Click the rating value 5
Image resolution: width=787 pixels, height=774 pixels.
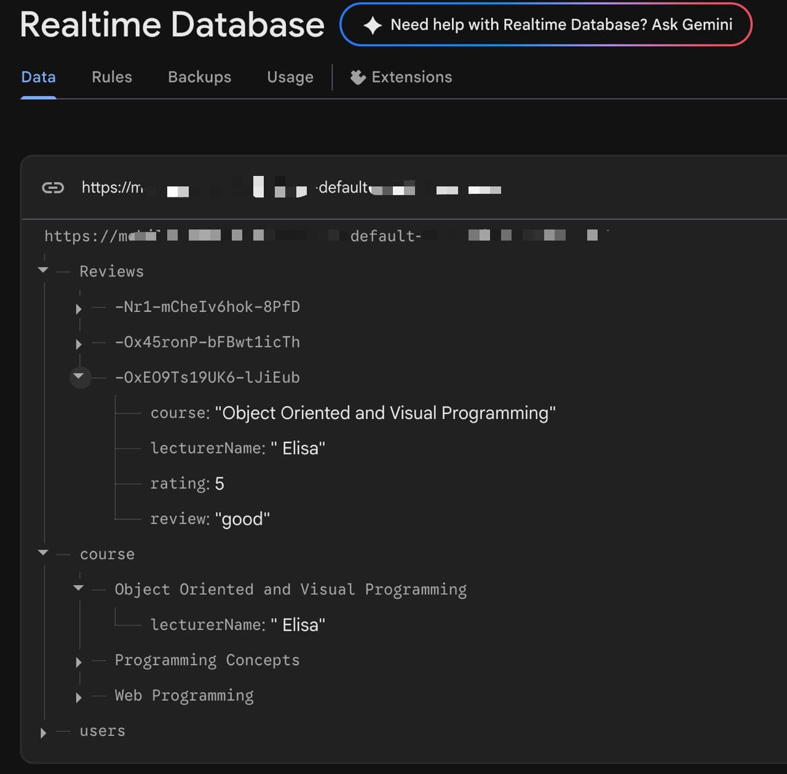[x=219, y=484]
